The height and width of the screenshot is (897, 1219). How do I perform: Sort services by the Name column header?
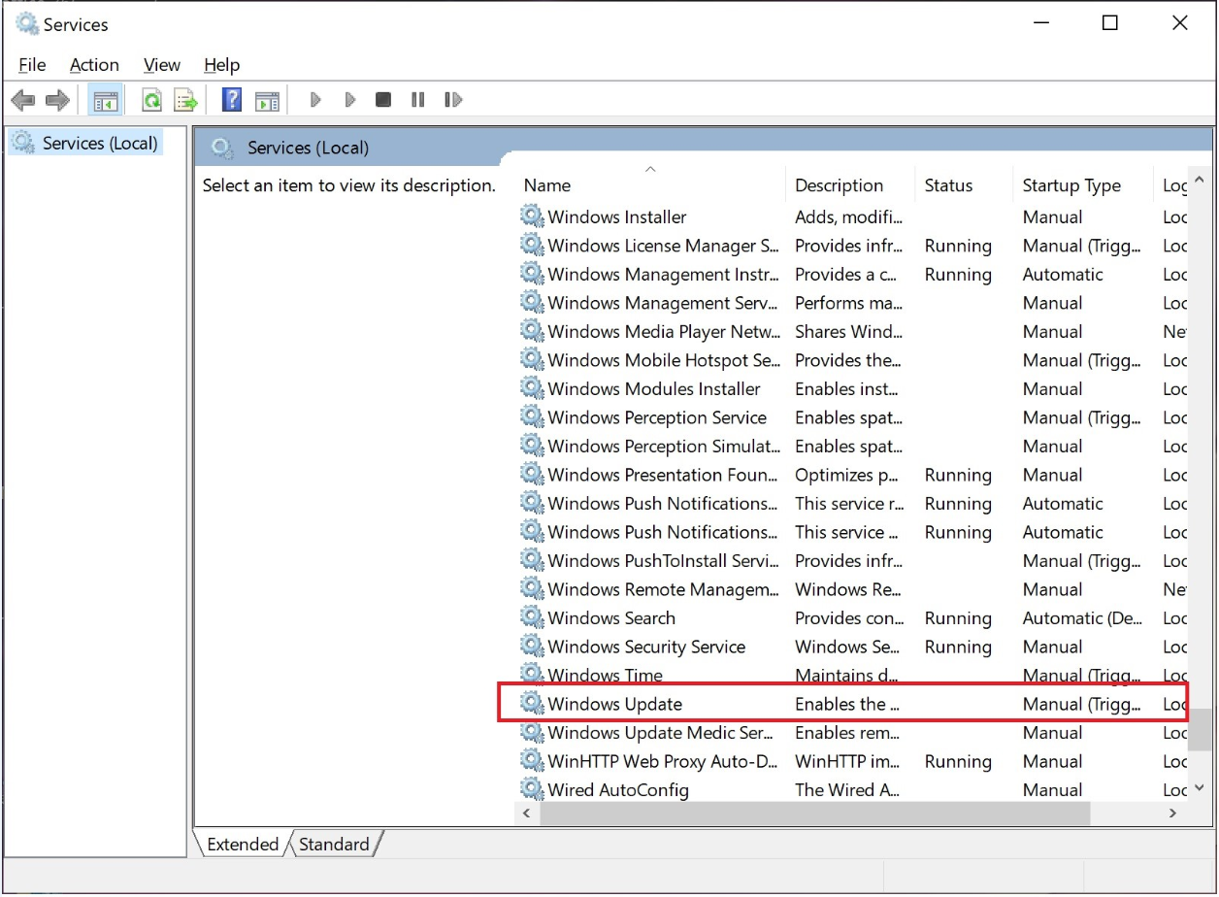547,185
